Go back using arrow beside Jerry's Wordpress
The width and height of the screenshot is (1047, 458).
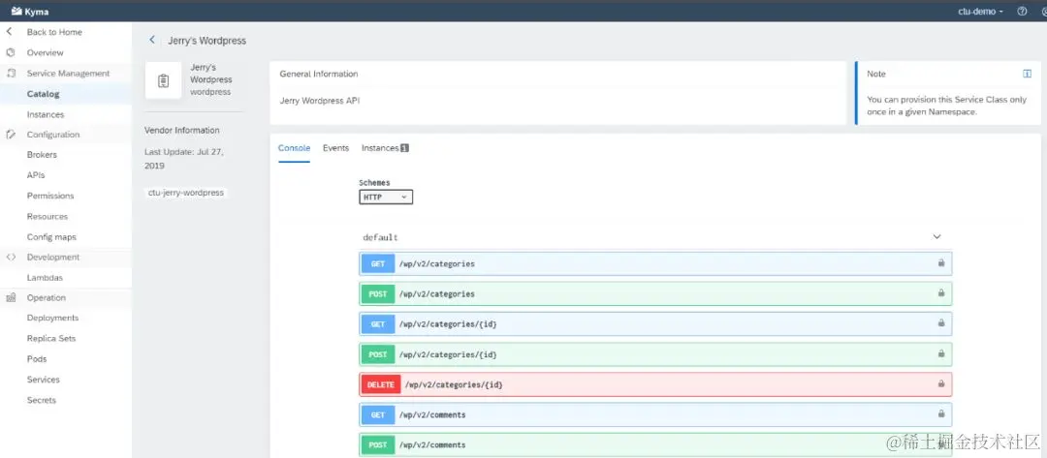tap(152, 40)
